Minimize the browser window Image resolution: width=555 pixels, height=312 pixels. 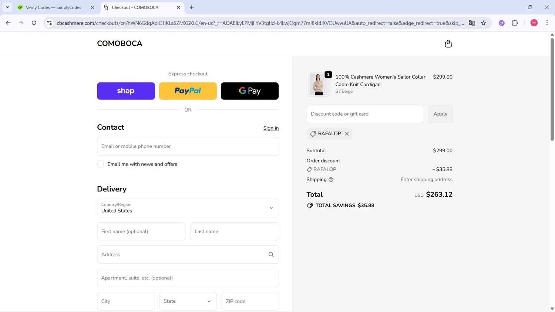pos(514,7)
